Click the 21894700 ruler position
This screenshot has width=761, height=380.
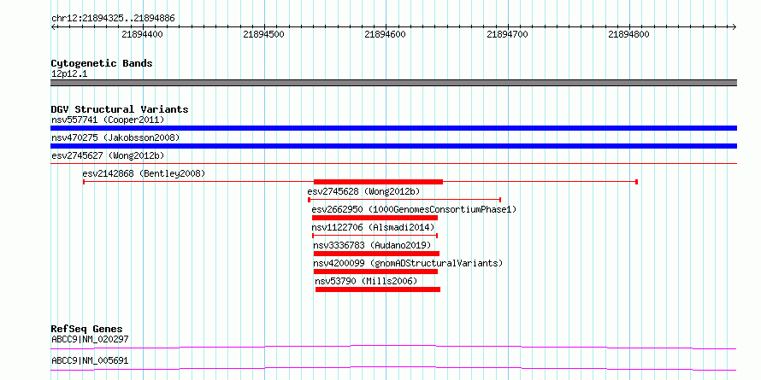(x=507, y=34)
